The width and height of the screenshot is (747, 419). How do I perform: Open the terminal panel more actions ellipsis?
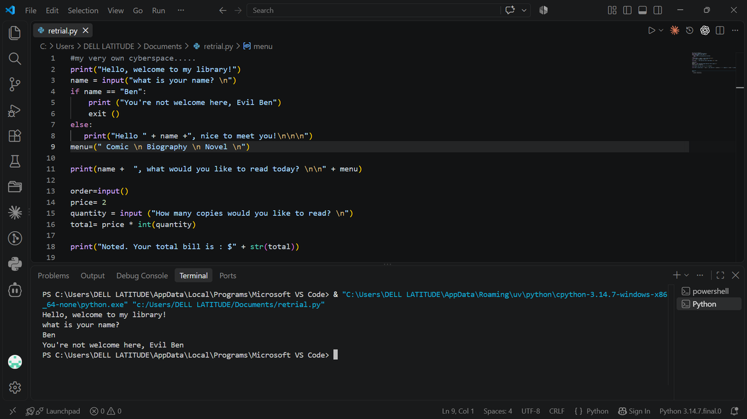pyautogui.click(x=700, y=275)
